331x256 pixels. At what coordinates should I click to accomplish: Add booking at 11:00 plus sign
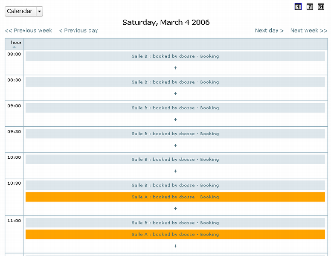(175, 246)
